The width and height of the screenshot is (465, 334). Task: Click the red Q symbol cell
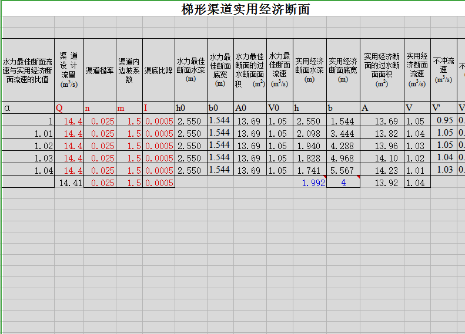69,108
